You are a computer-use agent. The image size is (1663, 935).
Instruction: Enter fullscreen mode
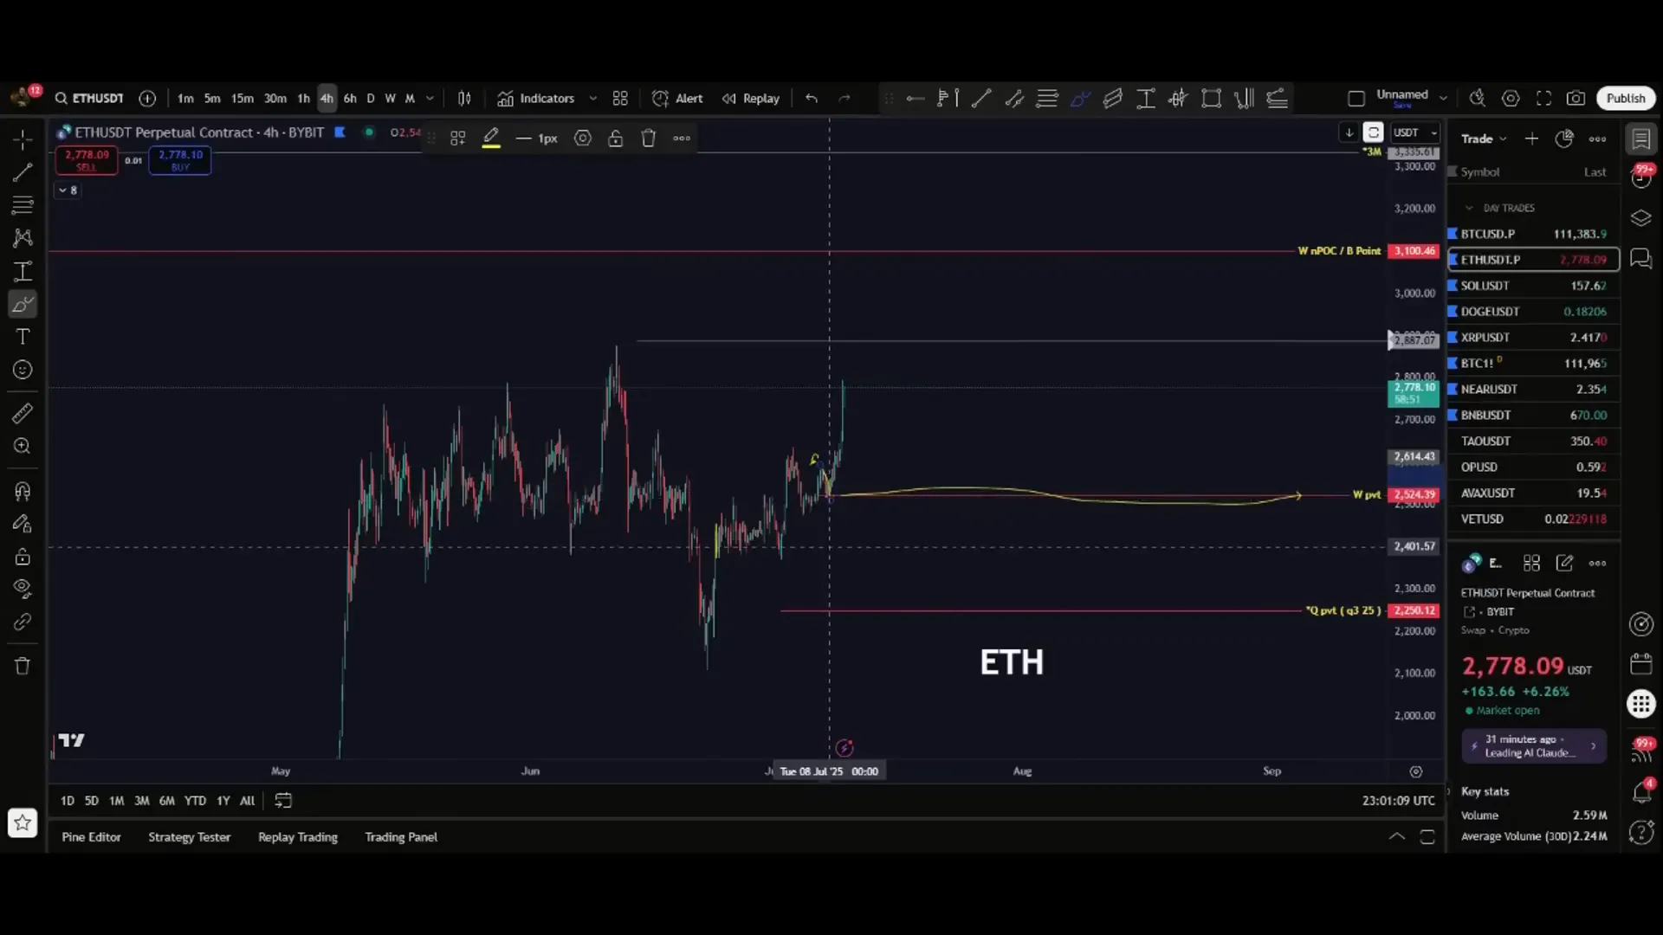1543,99
